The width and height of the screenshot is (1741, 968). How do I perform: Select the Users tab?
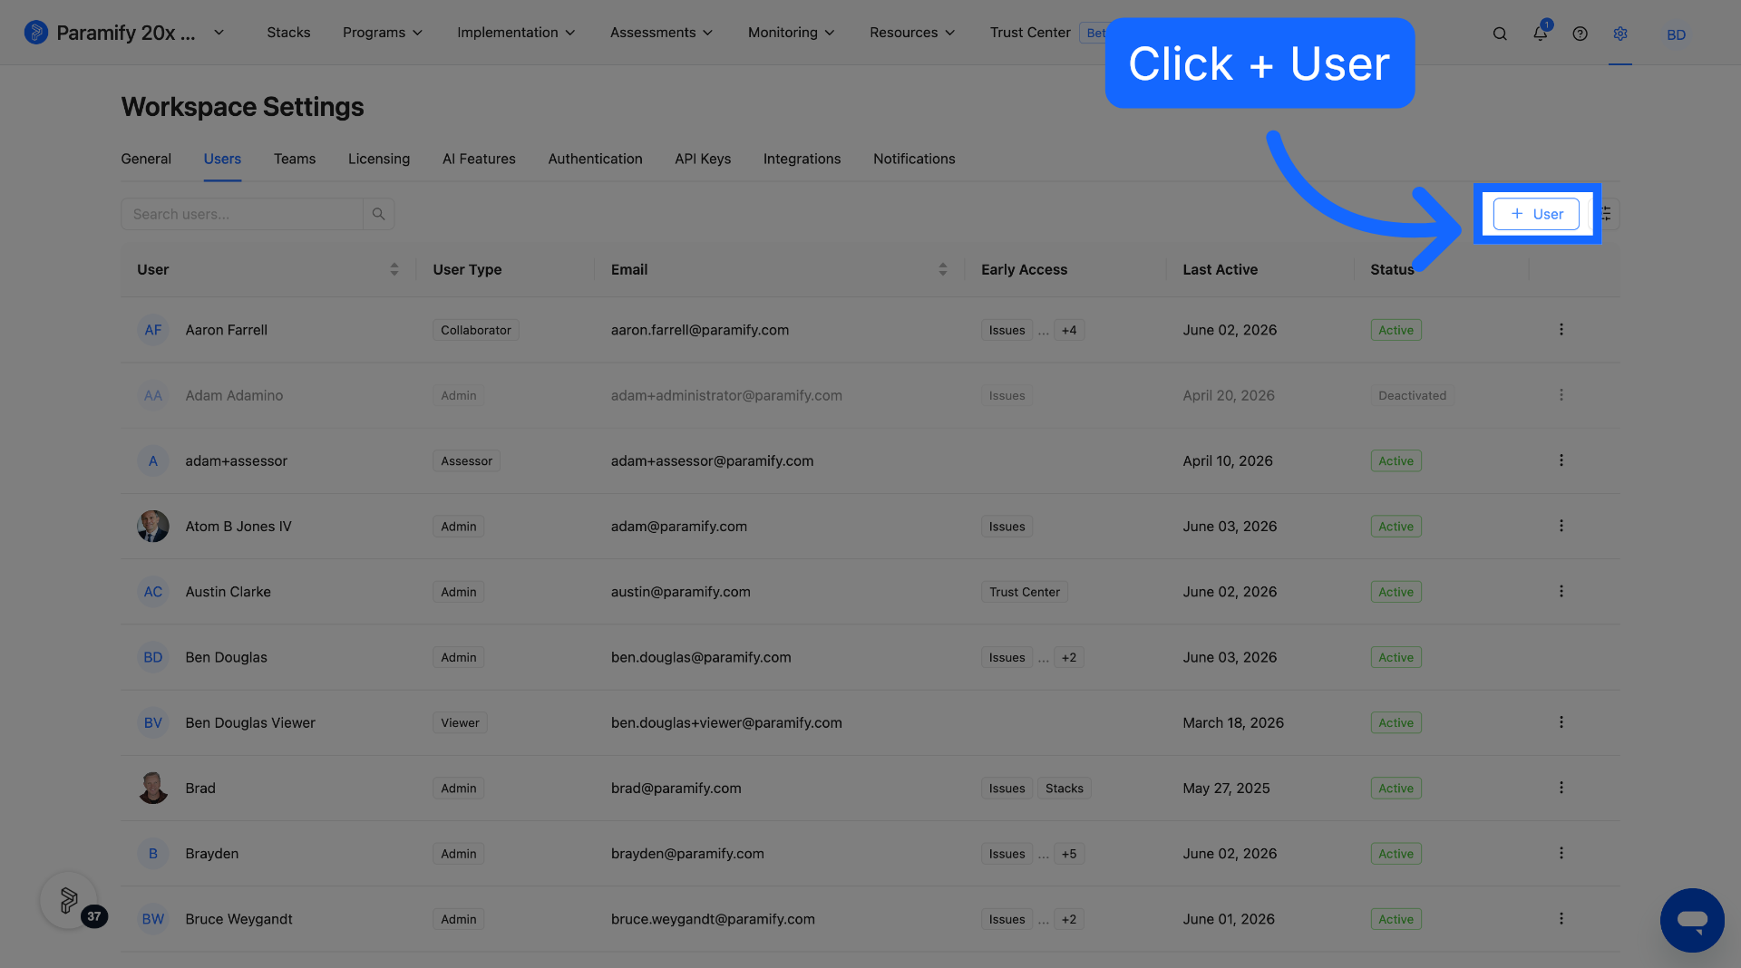pyautogui.click(x=222, y=159)
